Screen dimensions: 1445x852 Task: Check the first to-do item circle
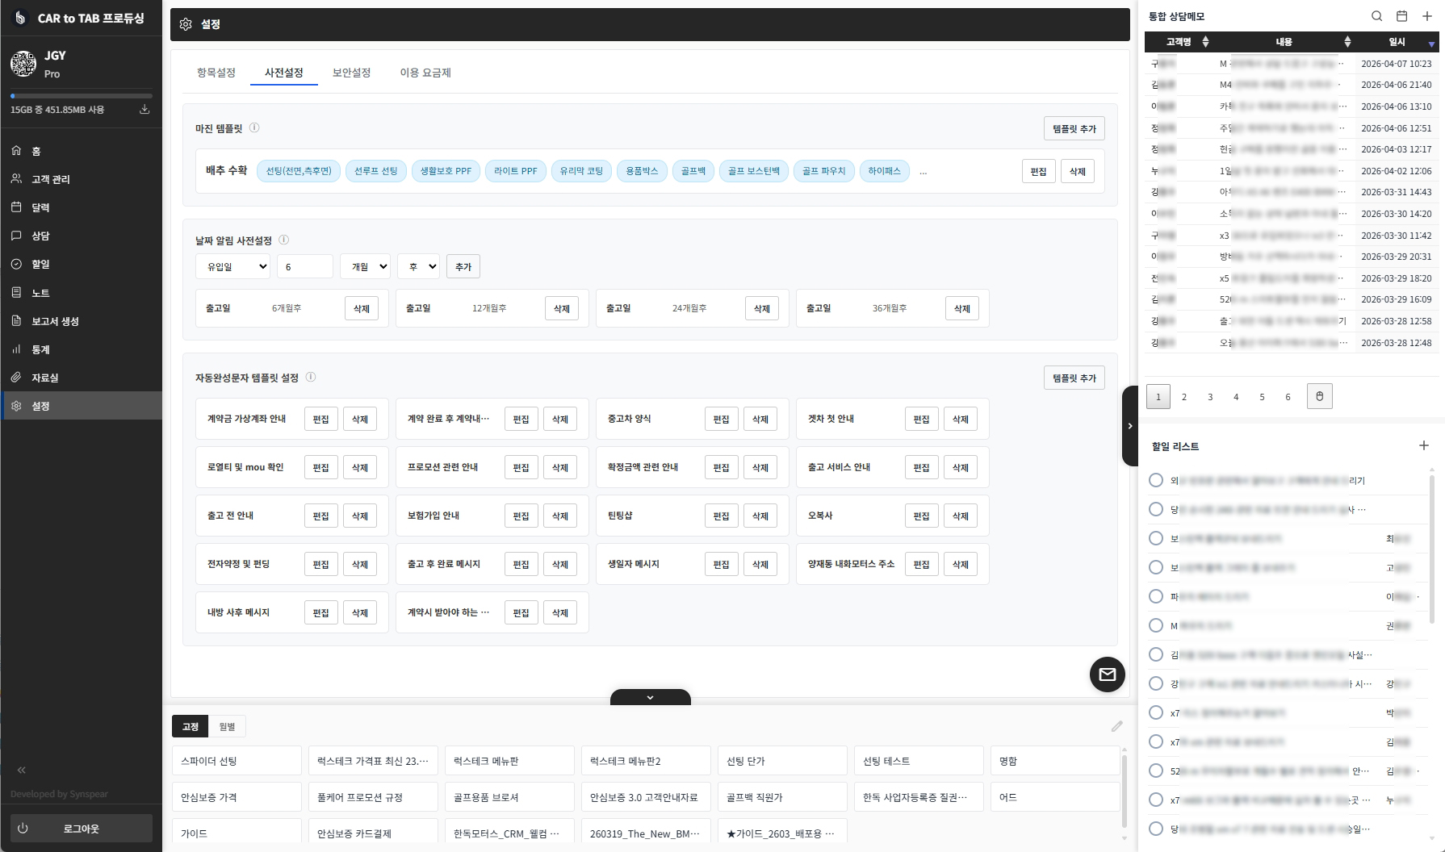[x=1156, y=480]
